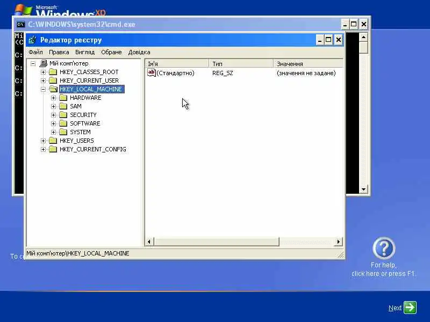Select the HKEY_LOCAL_MACHINE tree label
Screen dimensions: 430x322
point(92,89)
